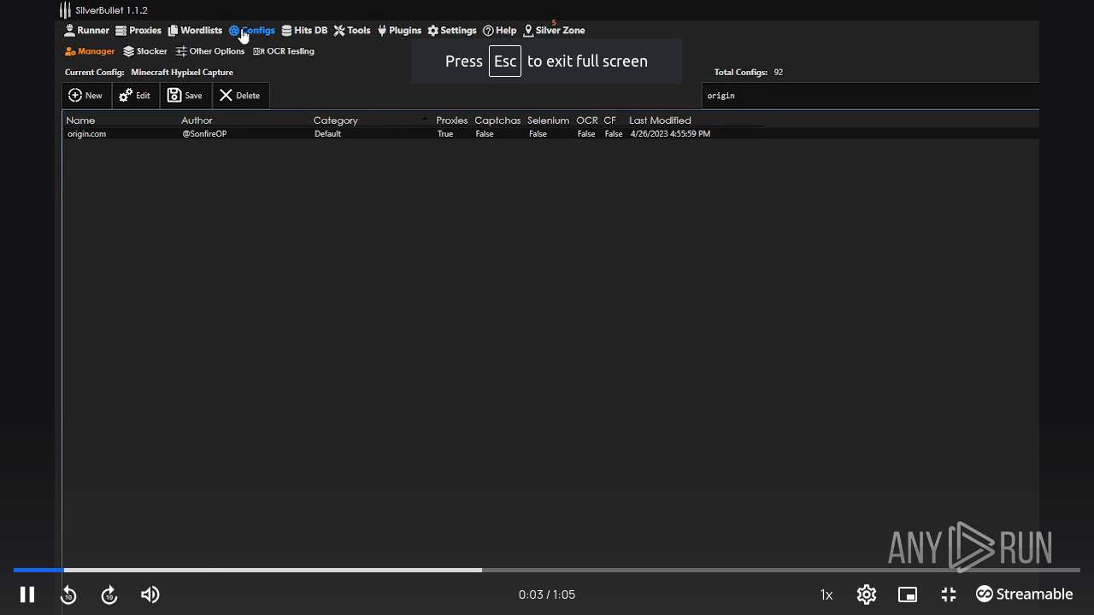Mute the video volume
1094x615 pixels.
[150, 594]
